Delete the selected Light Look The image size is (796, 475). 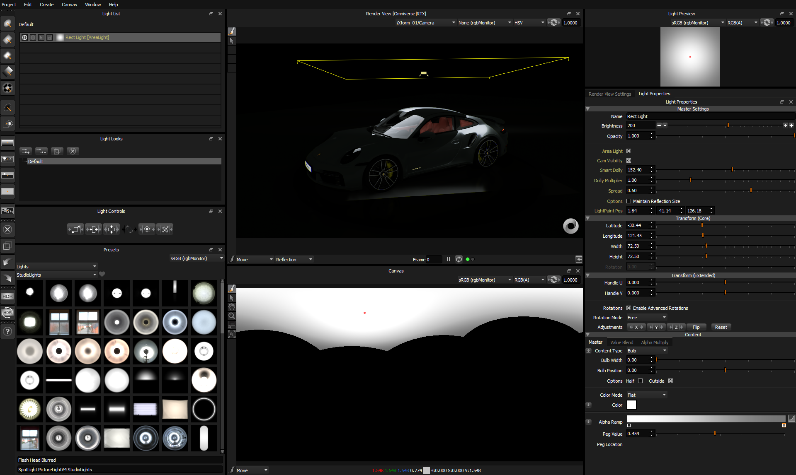click(x=73, y=151)
